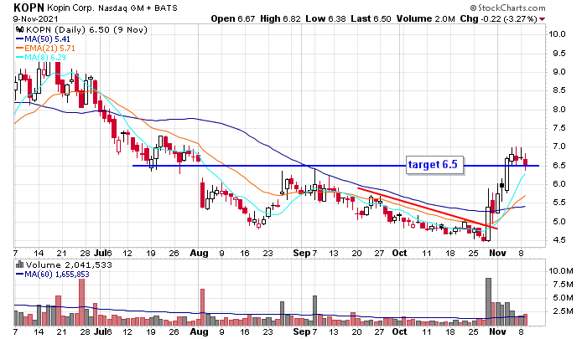The image size is (587, 339).
Task: Click the Aug label on price chart axis
Action: coord(199,253)
